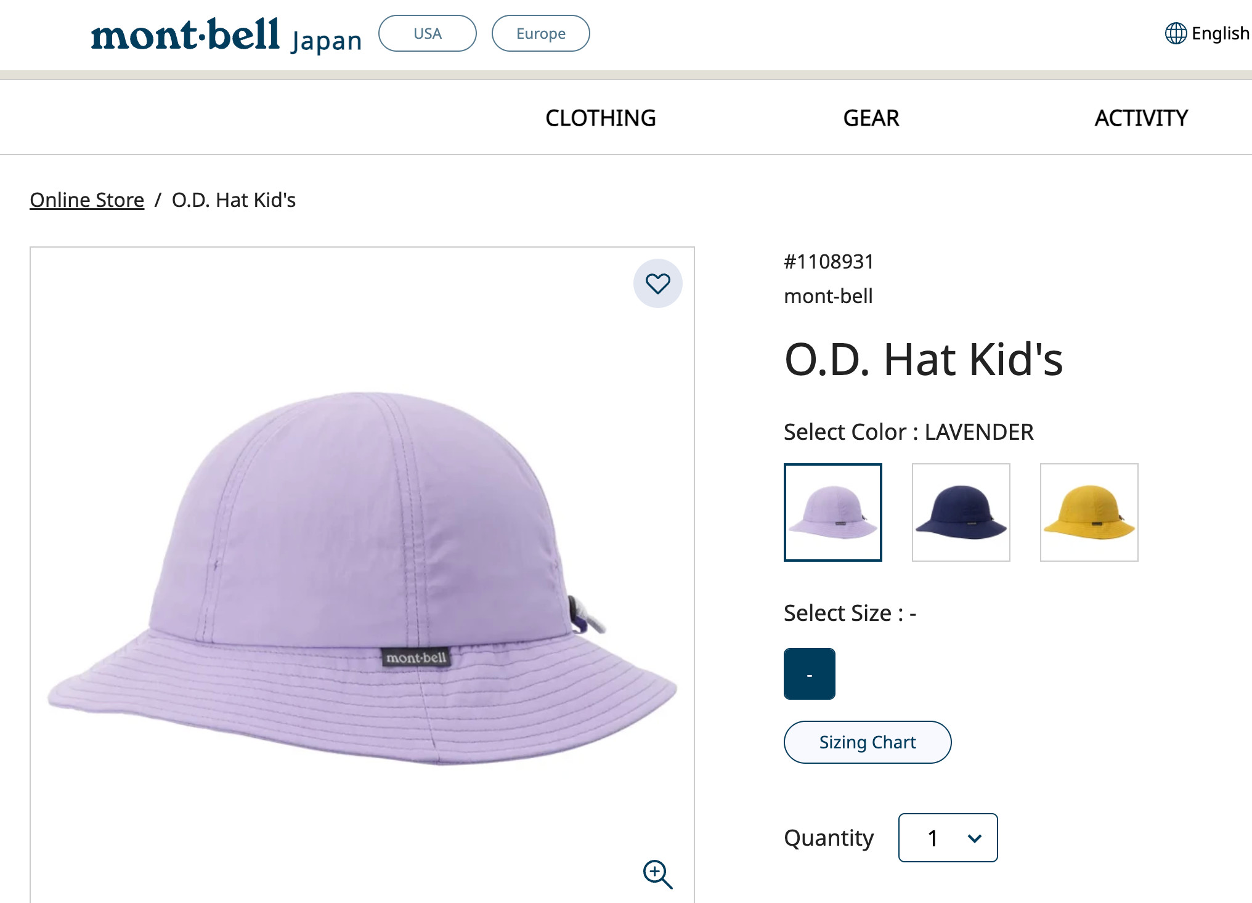This screenshot has width=1252, height=903.
Task: Click the mont-bell Japan logo
Action: pos(226,36)
